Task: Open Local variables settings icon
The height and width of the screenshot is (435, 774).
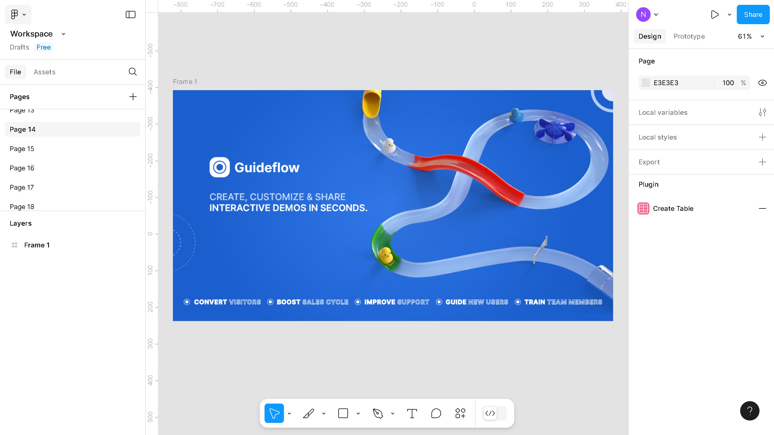Action: coord(763,112)
